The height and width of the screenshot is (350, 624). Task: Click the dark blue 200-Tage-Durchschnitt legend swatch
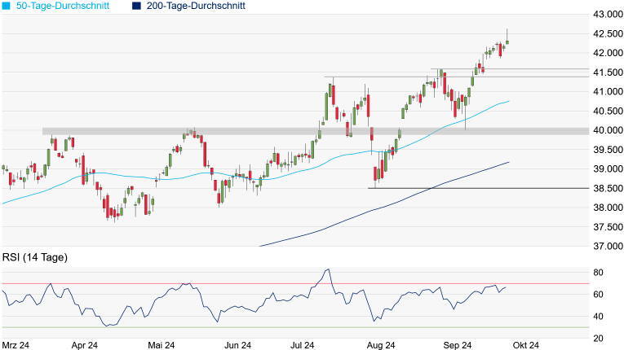point(138,6)
